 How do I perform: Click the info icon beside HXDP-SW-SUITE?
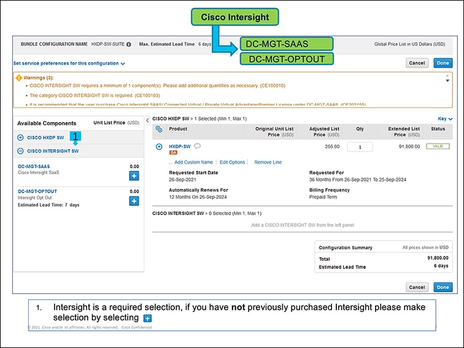[129, 44]
